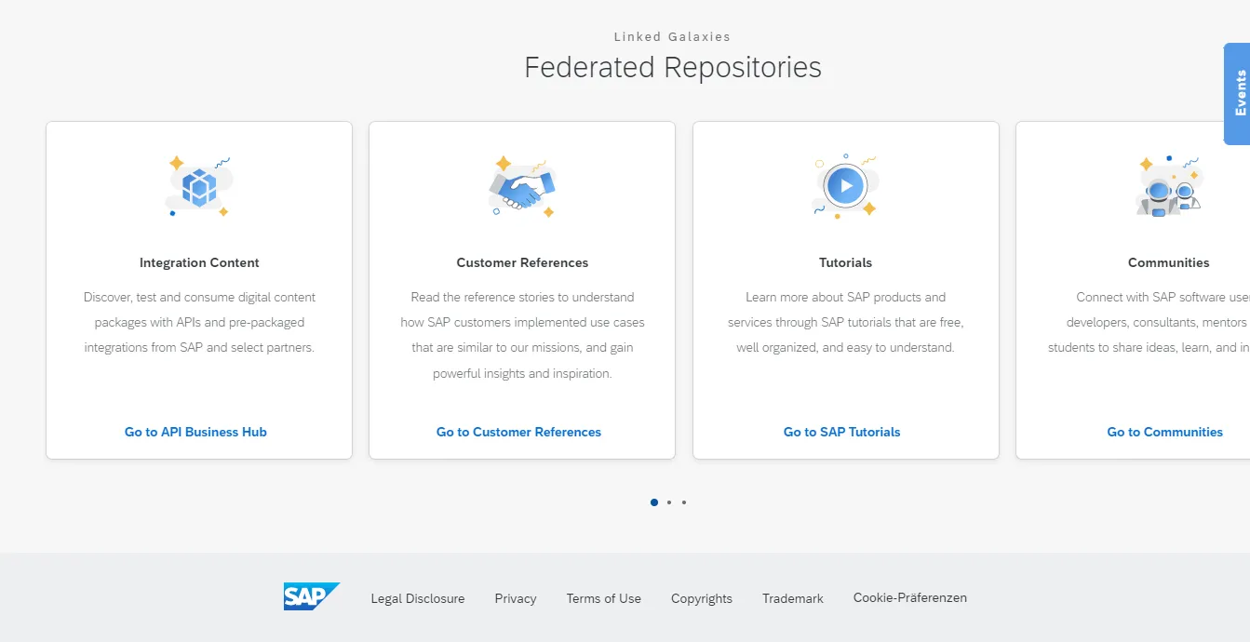Image resolution: width=1250 pixels, height=642 pixels.
Task: View the Terms of Use page
Action: point(603,598)
